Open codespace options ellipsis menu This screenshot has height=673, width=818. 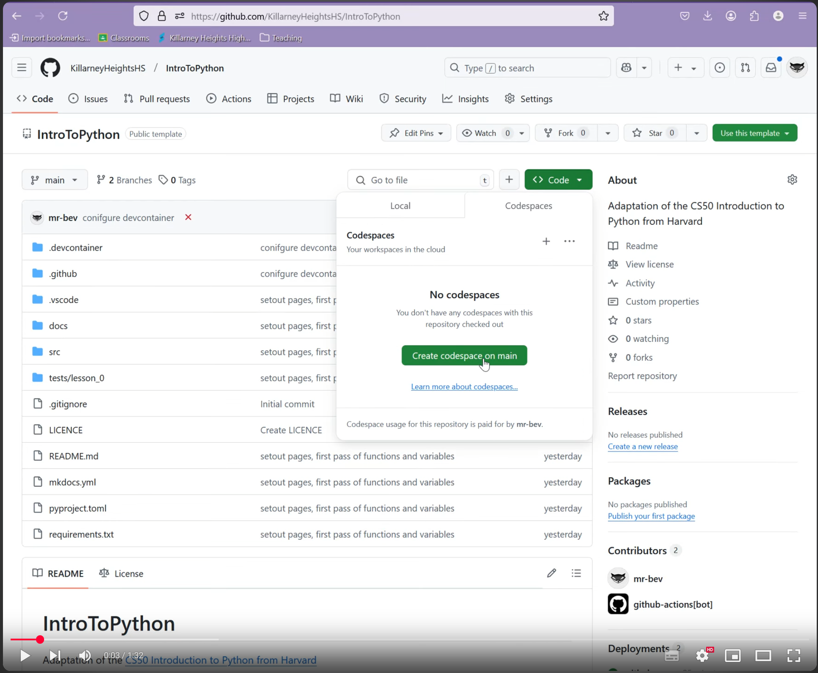pyautogui.click(x=569, y=241)
